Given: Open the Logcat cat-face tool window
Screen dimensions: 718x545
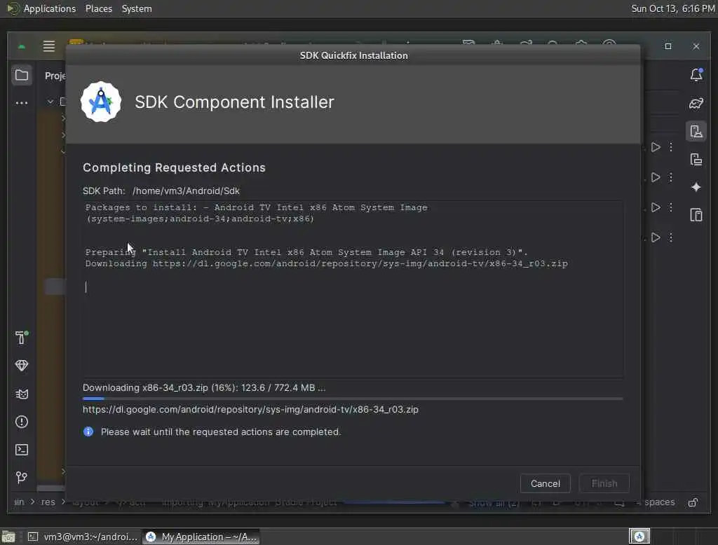Looking at the screenshot, I should tap(22, 394).
